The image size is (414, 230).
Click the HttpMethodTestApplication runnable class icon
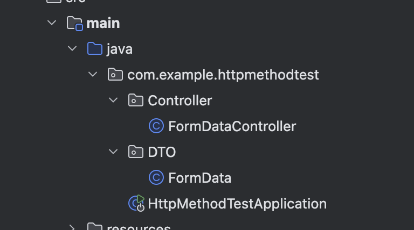click(x=136, y=203)
